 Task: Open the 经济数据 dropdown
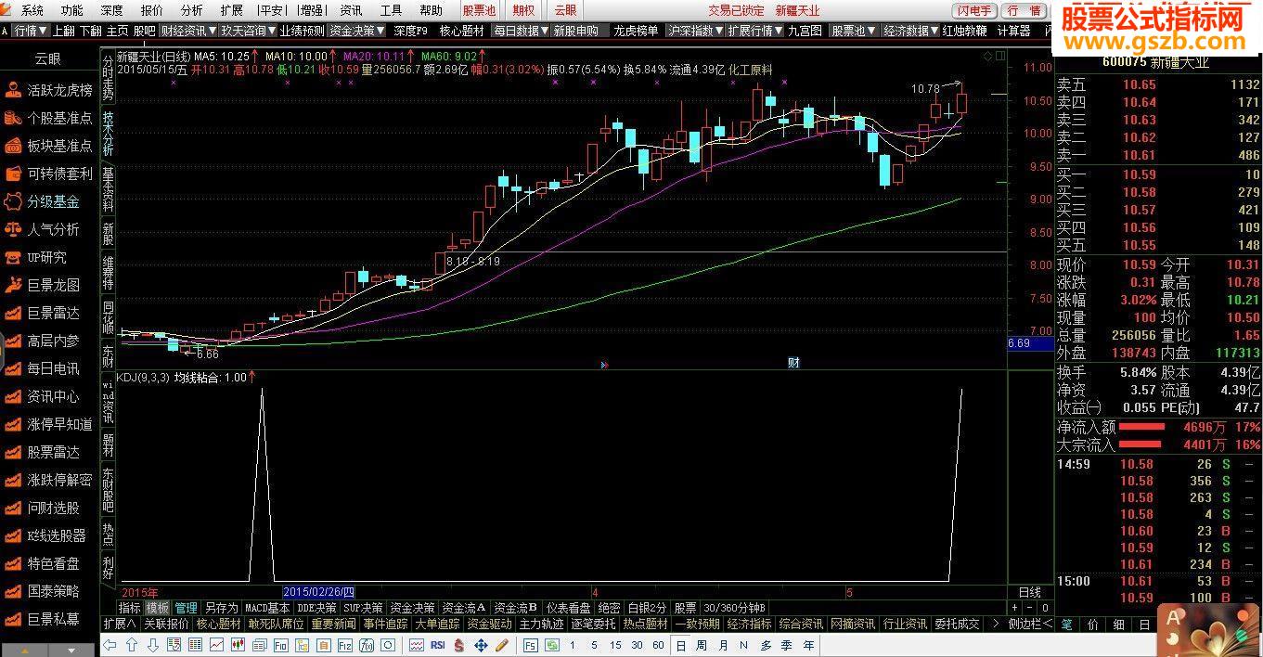909,31
